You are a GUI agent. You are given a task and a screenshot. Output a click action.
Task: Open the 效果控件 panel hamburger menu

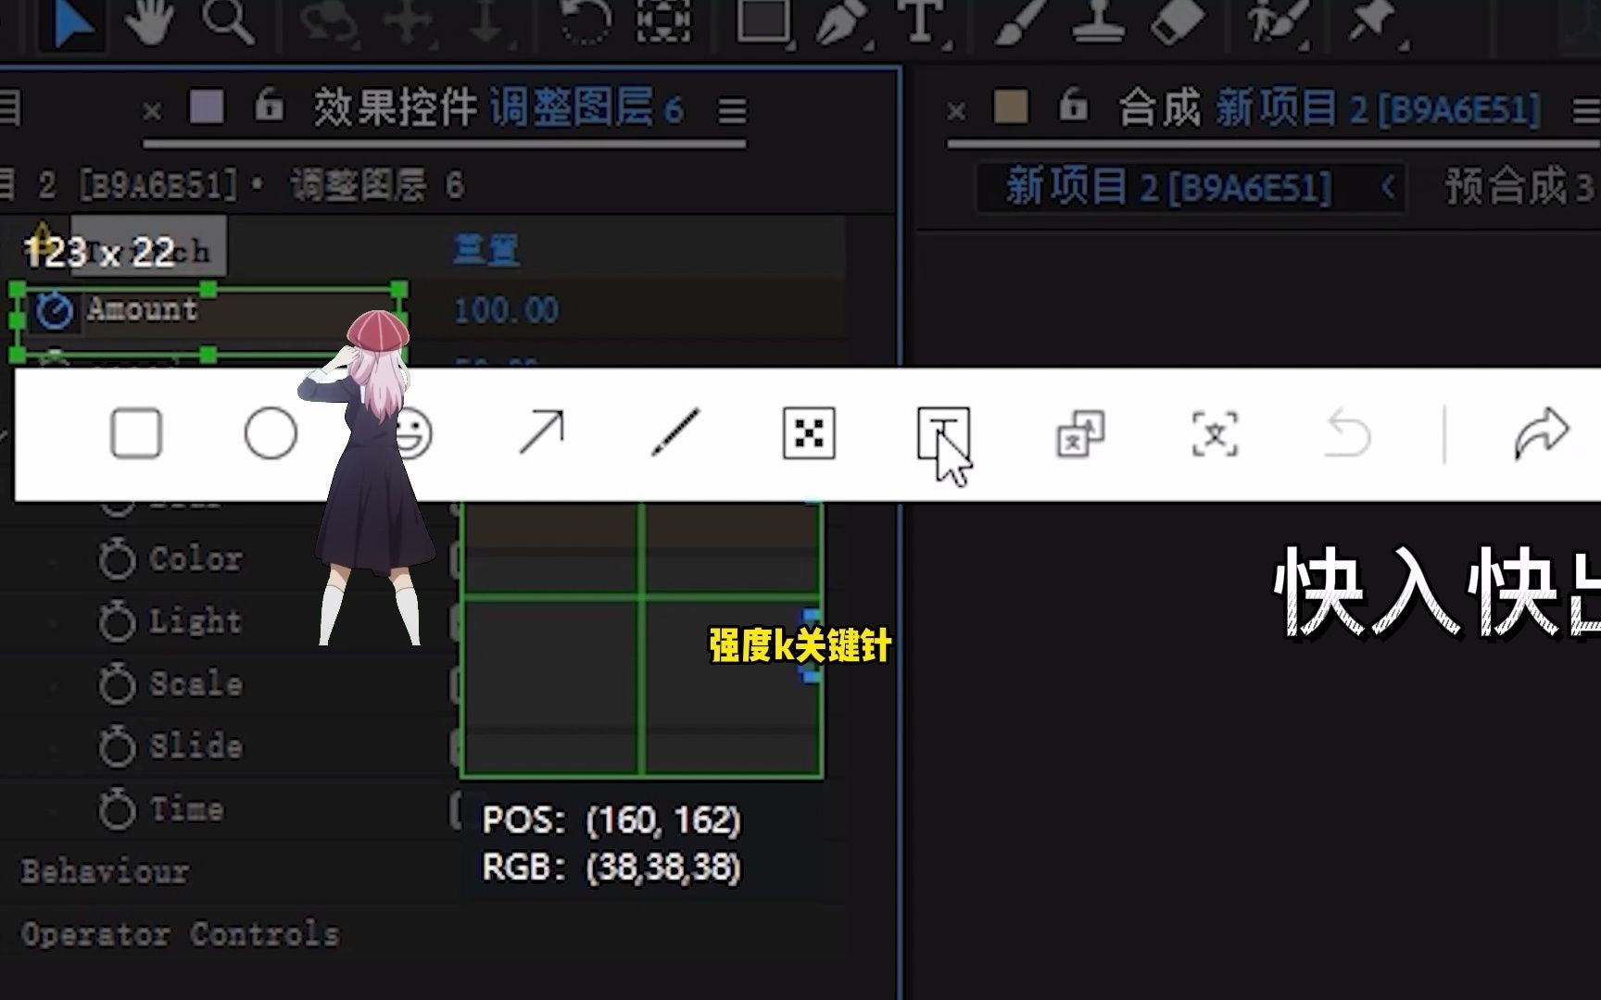pos(732,111)
